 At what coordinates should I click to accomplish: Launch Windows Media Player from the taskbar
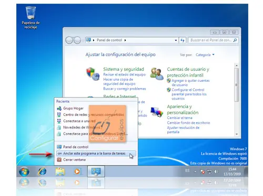click(77, 171)
